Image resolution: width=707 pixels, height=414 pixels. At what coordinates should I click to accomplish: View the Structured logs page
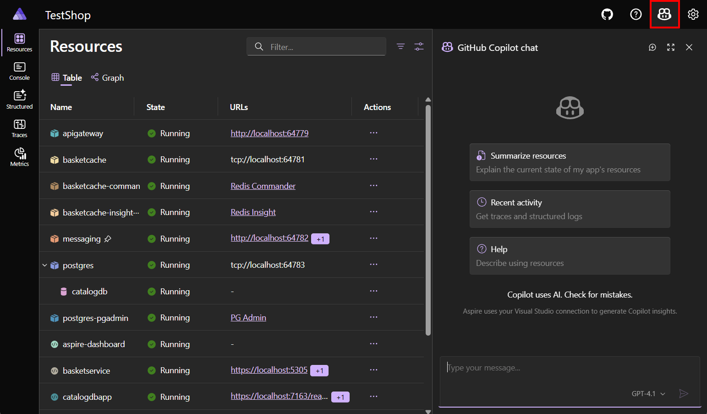pyautogui.click(x=19, y=99)
